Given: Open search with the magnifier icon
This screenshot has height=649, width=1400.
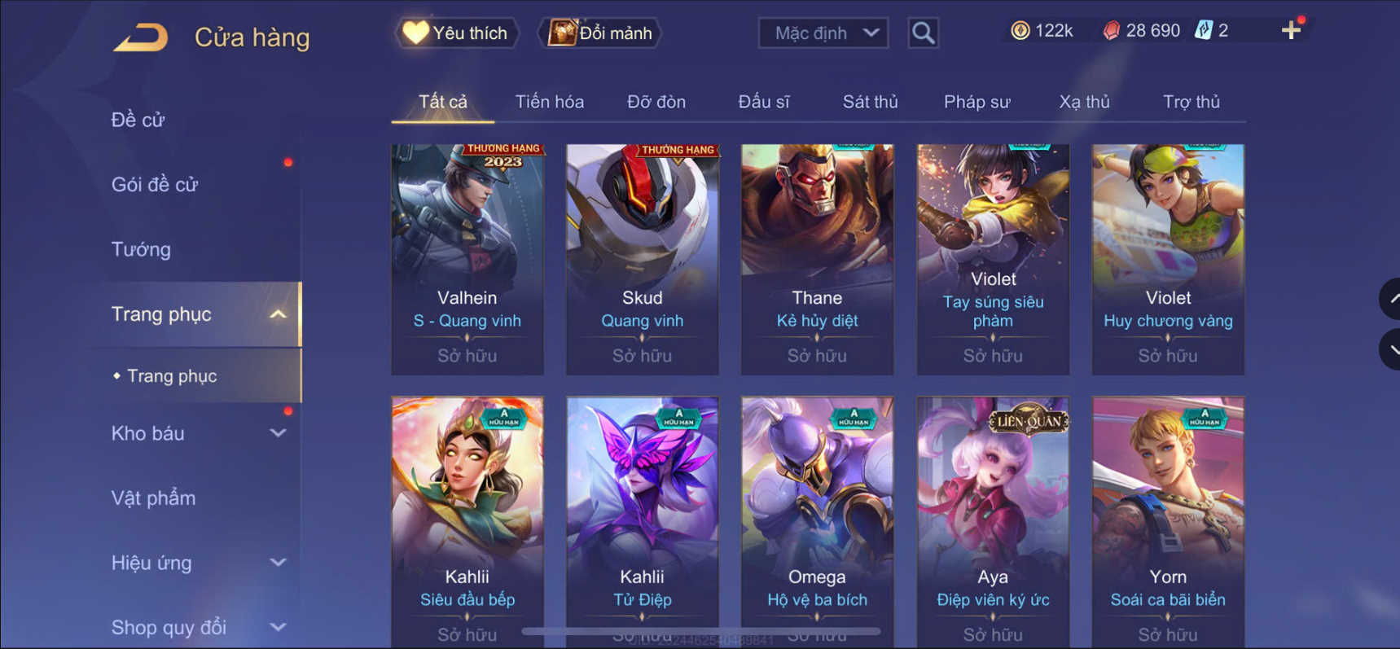Looking at the screenshot, I should coord(923,33).
